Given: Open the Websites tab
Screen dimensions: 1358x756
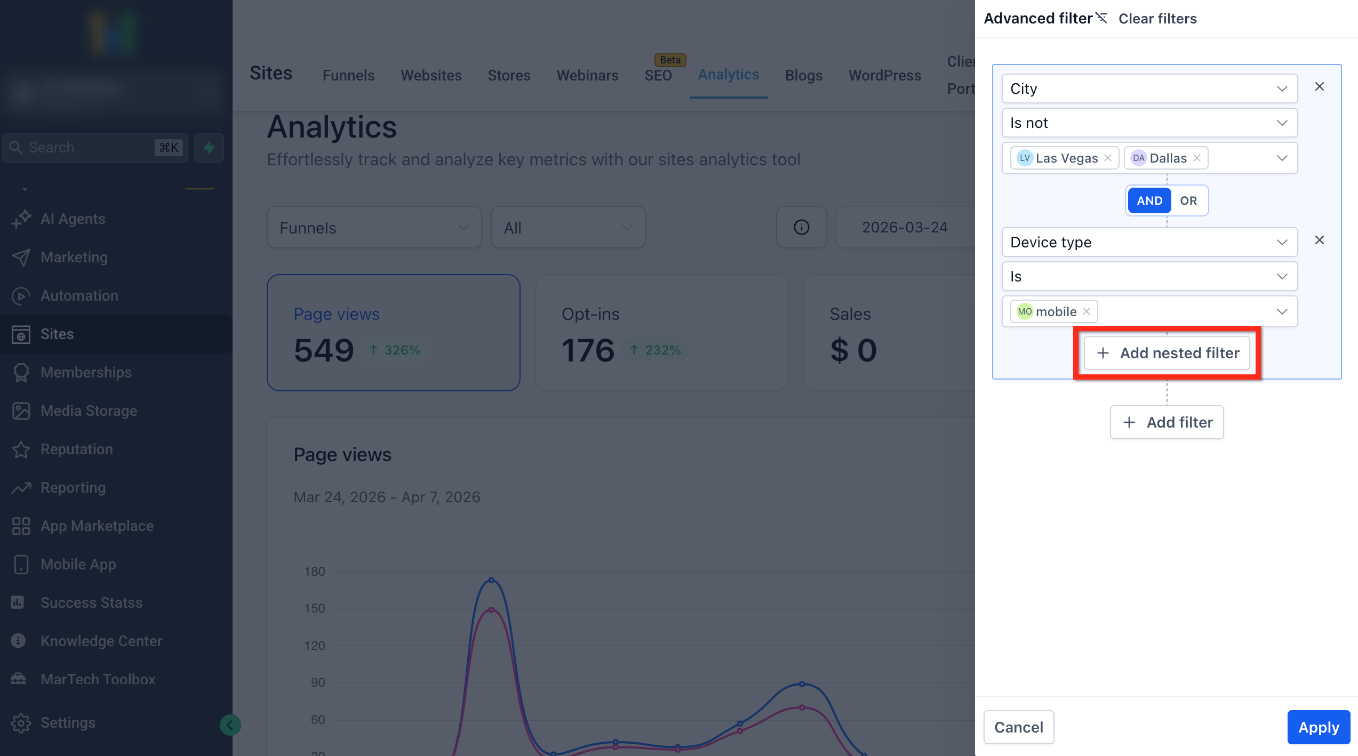Looking at the screenshot, I should (x=431, y=75).
